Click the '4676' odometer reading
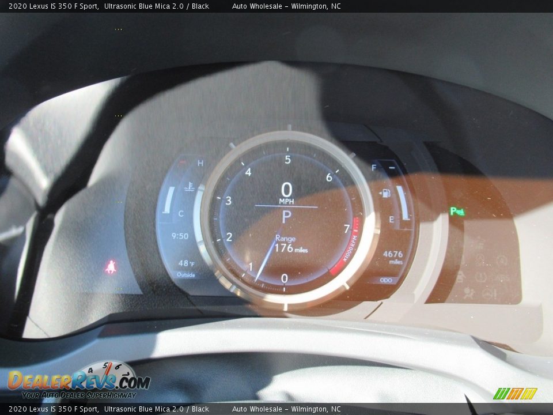Viewport: 553px width, 415px height. pos(393,254)
